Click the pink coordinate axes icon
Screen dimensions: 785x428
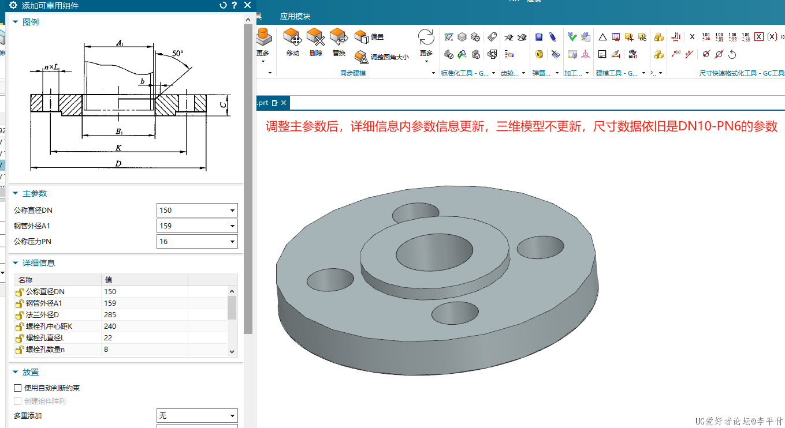pyautogui.click(x=586, y=54)
